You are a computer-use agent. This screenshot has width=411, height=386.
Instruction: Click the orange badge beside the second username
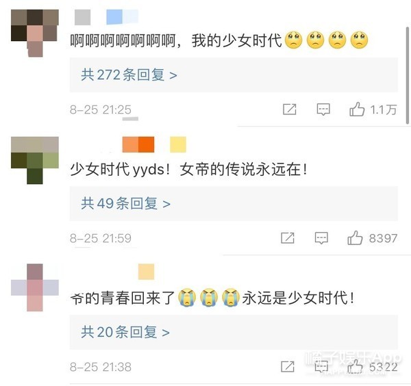(138, 144)
